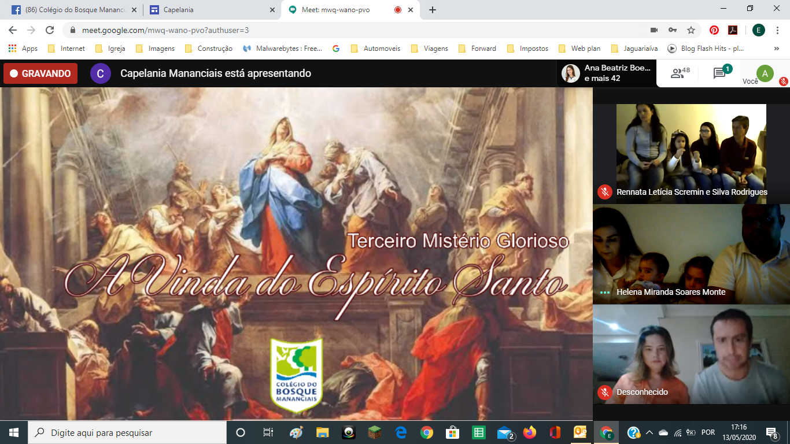
Task: Open the Internet bookmarks folder
Action: tap(67, 49)
